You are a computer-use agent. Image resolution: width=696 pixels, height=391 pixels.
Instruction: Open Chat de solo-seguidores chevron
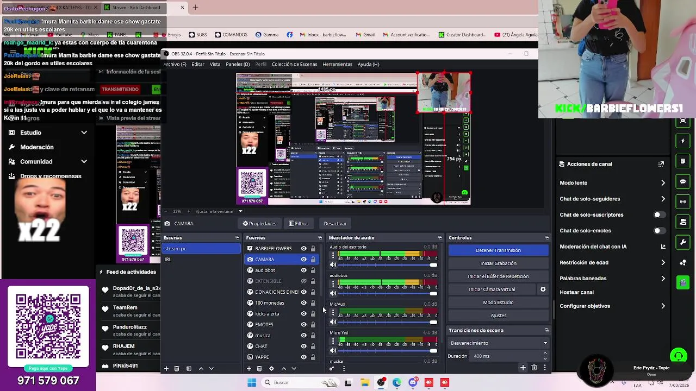663,199
